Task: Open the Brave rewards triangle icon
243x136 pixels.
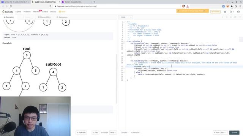Action: click(x=188, y=6)
